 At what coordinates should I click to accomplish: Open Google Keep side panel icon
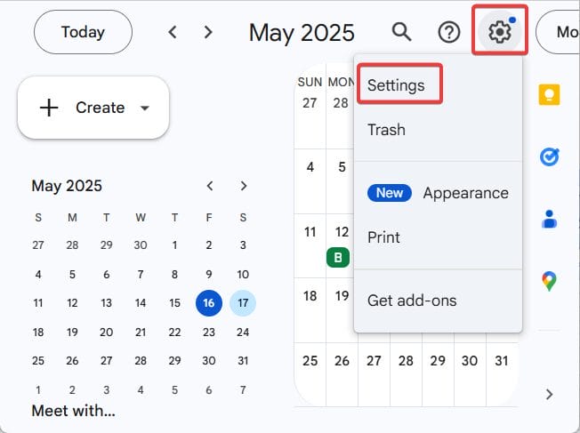tap(549, 94)
